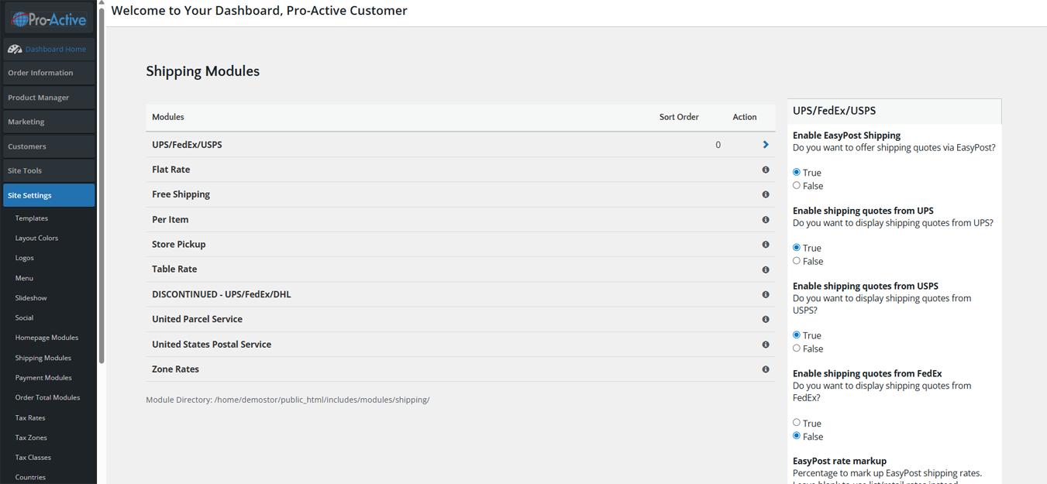Click the UPS/FedEx/USPS row chevron arrow
The width and height of the screenshot is (1047, 484).
[766, 145]
